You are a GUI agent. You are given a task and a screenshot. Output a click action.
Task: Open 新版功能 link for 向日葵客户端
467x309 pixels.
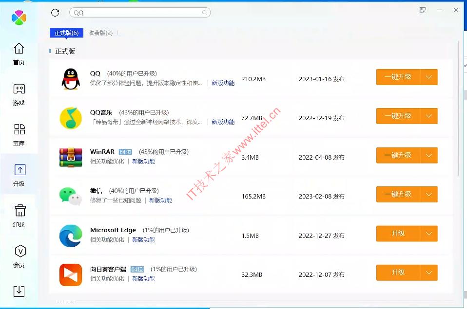click(143, 278)
